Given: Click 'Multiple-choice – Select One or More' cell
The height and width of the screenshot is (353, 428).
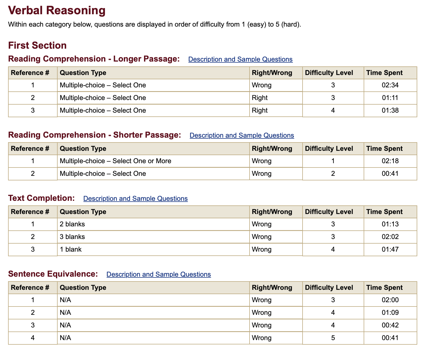Looking at the screenshot, I should point(115,161).
